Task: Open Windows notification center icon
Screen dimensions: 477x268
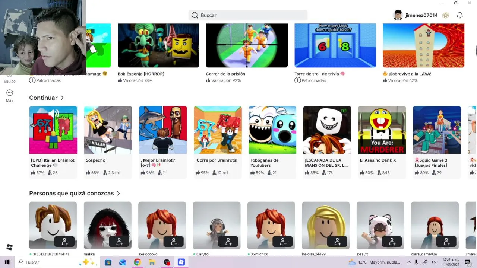Action: (467, 262)
